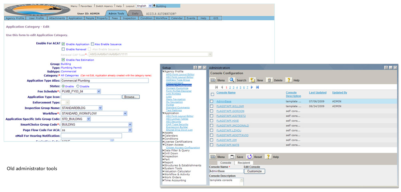This screenshot has height=192, width=401.
Task: Open the Inspection Group Name dropdown
Action: tap(81, 108)
